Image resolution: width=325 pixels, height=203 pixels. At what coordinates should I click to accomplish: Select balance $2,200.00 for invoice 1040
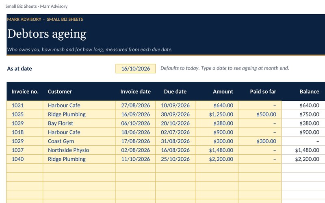click(x=303, y=159)
